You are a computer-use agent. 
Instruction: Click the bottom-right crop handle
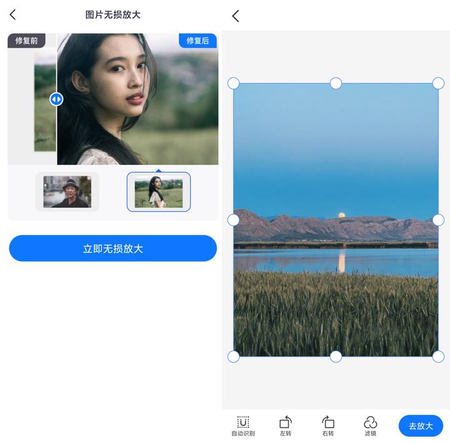coord(438,357)
